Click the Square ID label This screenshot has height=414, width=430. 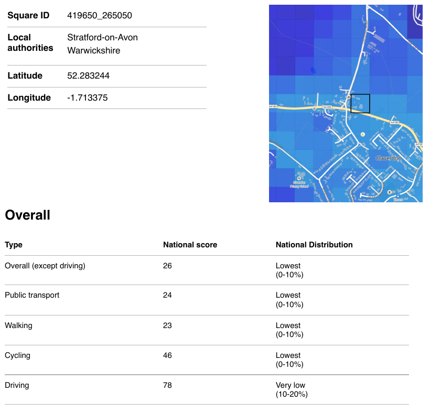tap(28, 15)
